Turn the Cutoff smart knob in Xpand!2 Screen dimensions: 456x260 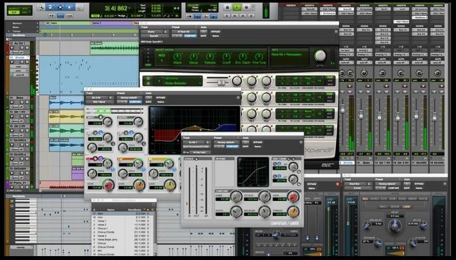[x=226, y=57]
